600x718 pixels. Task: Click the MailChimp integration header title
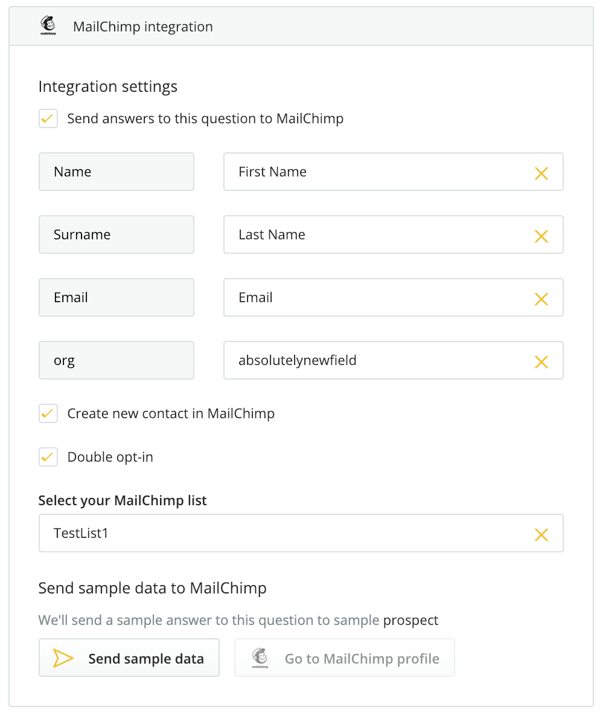pos(142,27)
